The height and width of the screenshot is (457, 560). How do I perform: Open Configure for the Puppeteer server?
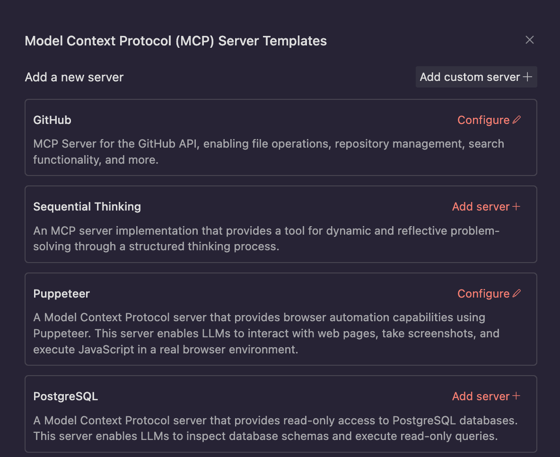483,294
